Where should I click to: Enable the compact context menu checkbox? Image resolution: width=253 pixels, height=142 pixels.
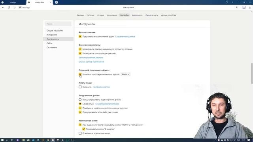tap(80, 133)
